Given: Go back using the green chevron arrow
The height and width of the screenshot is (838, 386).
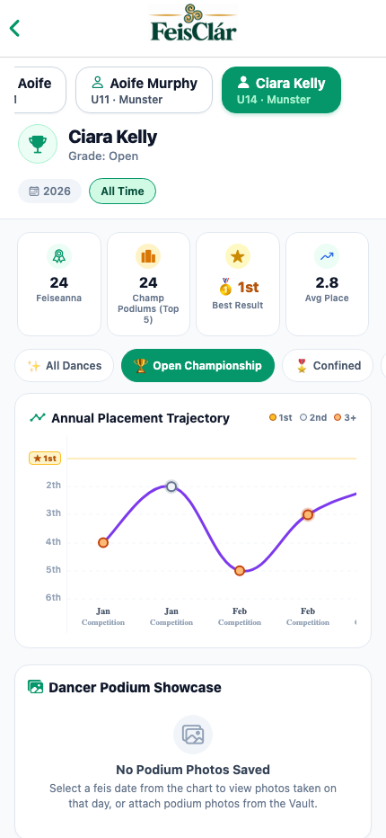Looking at the screenshot, I should coord(14,29).
